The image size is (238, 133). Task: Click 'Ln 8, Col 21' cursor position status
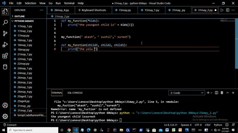[x=170, y=125]
